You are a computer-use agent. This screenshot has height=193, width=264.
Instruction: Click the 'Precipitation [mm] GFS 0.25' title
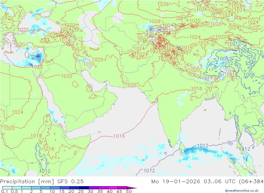42,182
